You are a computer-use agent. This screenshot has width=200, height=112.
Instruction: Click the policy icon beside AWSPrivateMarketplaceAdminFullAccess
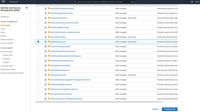pyautogui.click(x=49, y=56)
